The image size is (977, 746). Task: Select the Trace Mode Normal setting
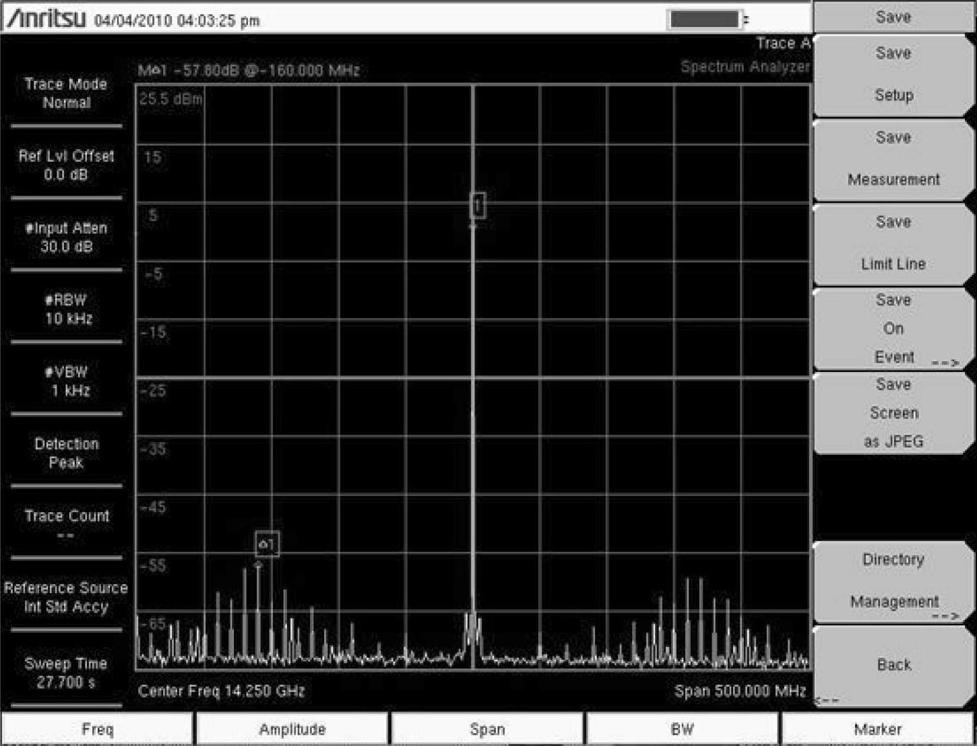66,94
